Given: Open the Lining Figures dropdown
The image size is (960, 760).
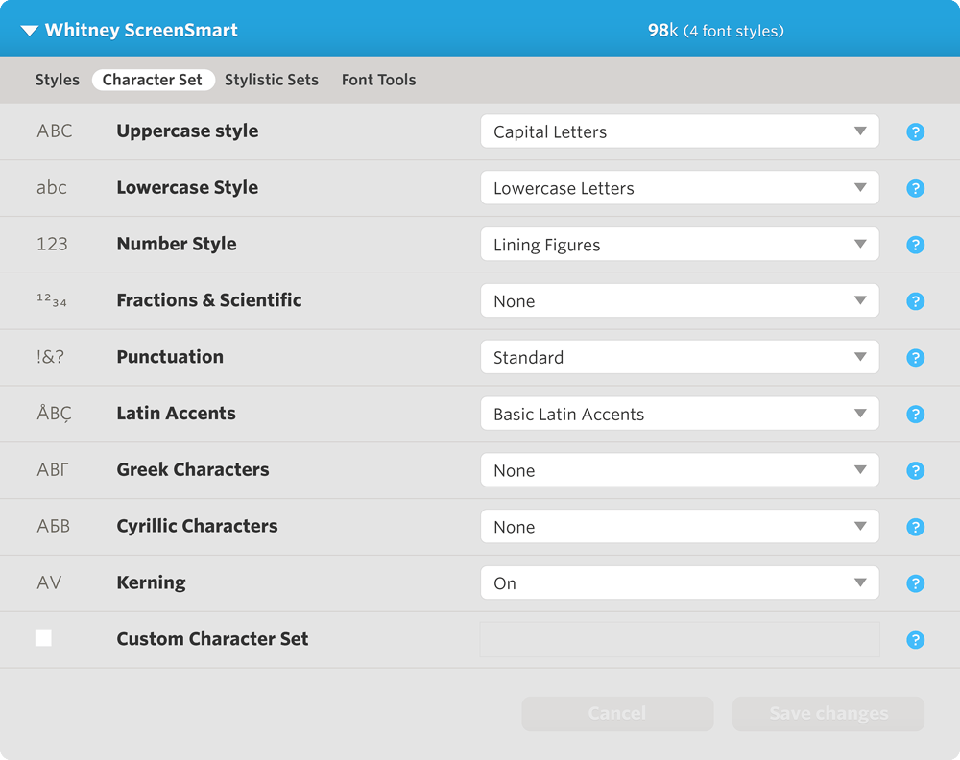Looking at the screenshot, I should (680, 244).
